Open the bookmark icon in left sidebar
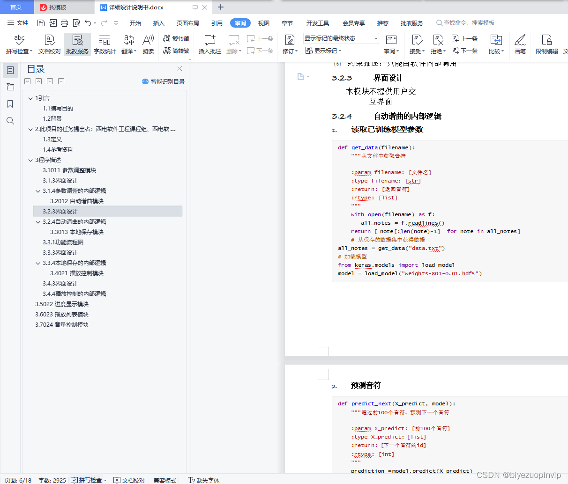568x484 pixels. point(10,104)
